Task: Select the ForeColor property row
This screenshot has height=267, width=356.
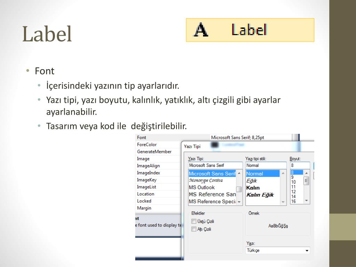Action: (159, 145)
